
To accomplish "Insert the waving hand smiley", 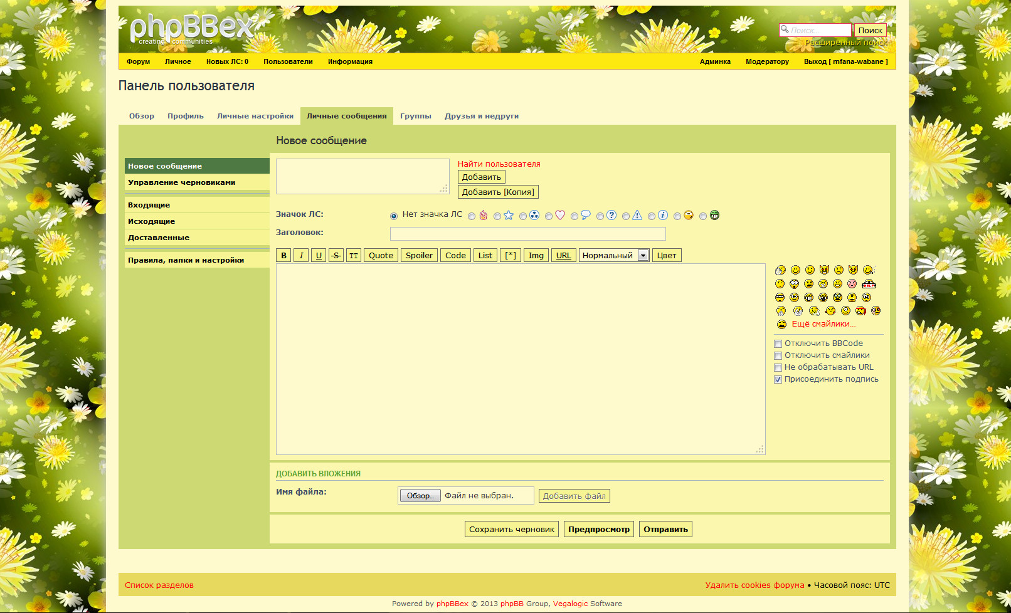I will 780,270.
